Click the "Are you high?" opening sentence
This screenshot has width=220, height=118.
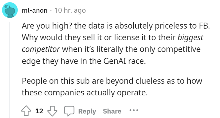click(x=47, y=26)
